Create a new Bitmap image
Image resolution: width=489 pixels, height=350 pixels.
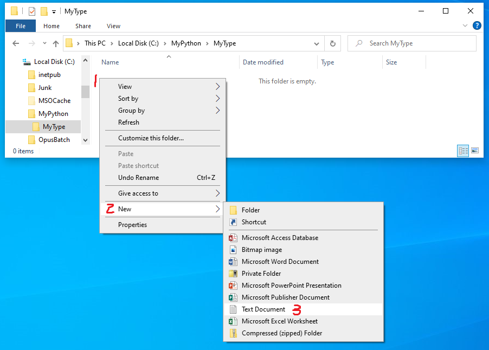(x=261, y=250)
